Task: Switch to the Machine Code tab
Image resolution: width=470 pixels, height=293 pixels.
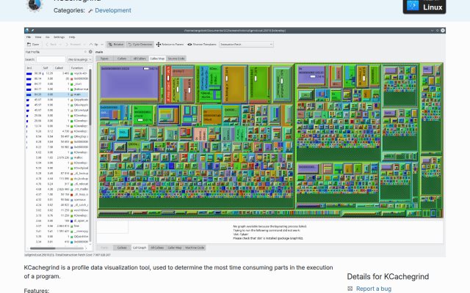Action: 195,248
